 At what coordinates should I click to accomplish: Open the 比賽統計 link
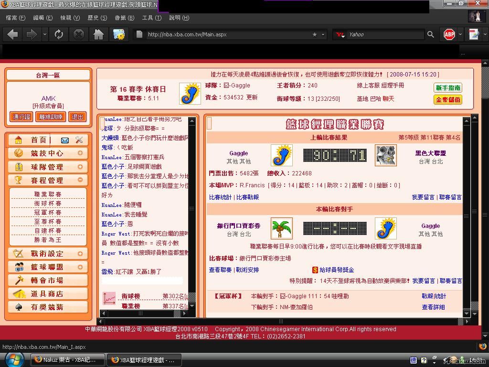pos(220,197)
